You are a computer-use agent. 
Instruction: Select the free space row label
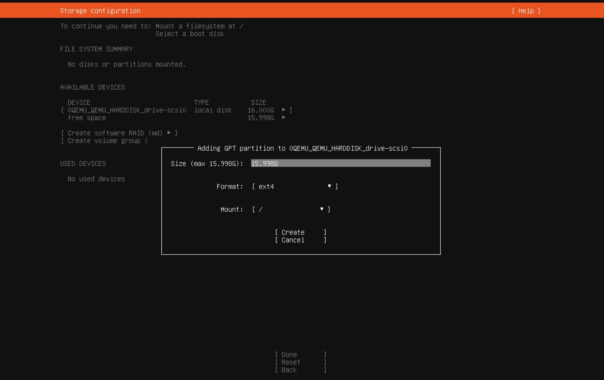coord(87,118)
